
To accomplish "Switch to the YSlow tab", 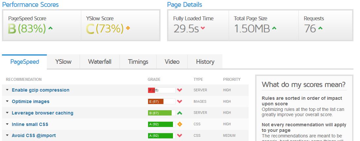I will [63, 62].
